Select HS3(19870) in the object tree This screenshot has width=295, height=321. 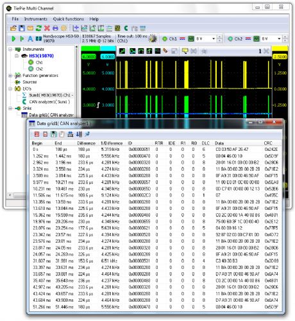point(41,56)
